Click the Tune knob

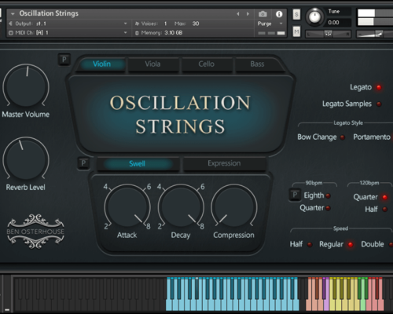pos(314,17)
